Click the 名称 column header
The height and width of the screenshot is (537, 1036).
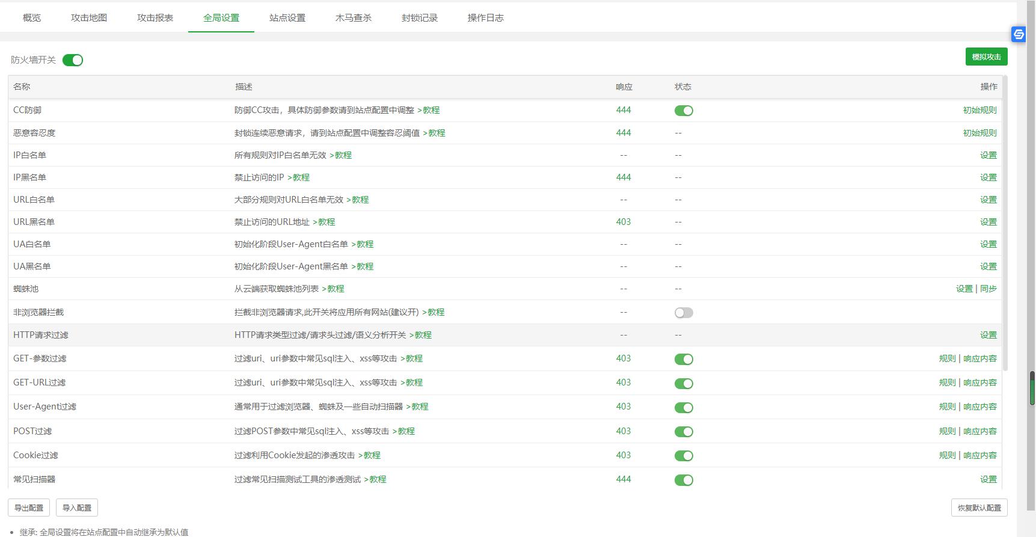[x=22, y=87]
